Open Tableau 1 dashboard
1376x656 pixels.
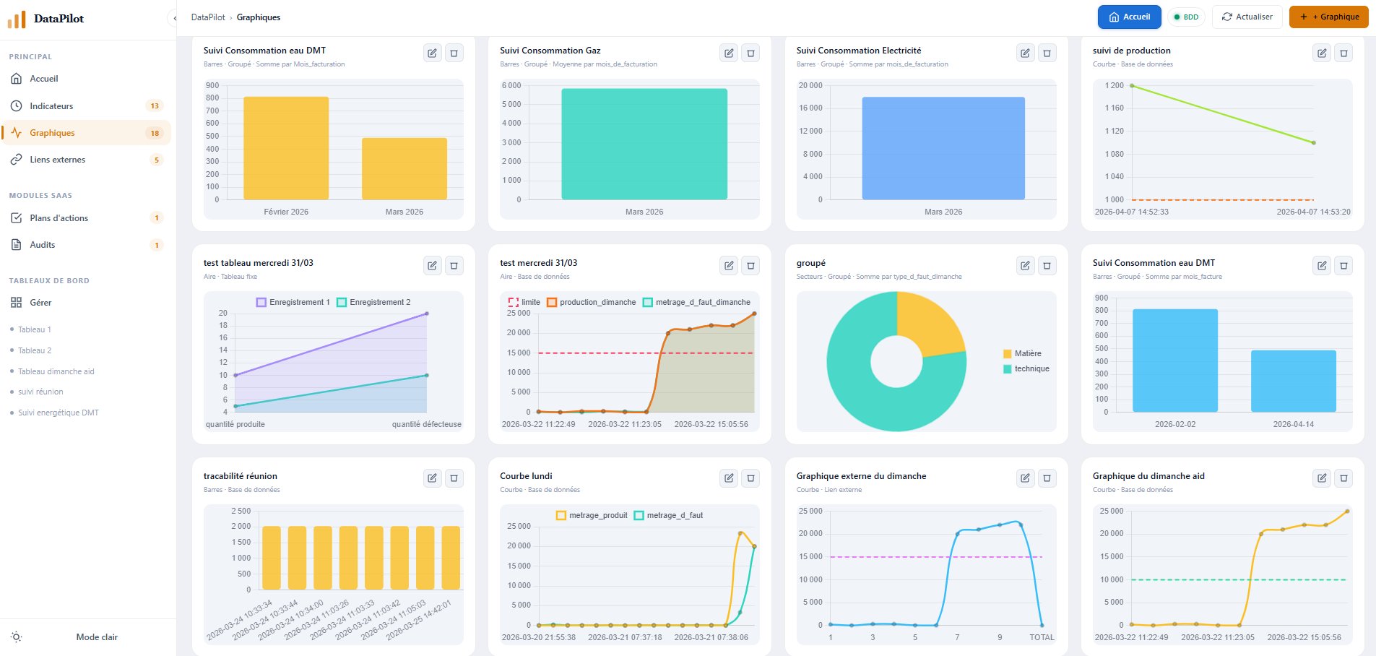pyautogui.click(x=35, y=329)
